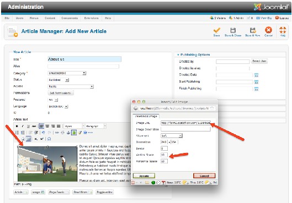The height and width of the screenshot is (203, 292).
Task: Expand the image Alignment dropdown
Action: coord(172,136)
